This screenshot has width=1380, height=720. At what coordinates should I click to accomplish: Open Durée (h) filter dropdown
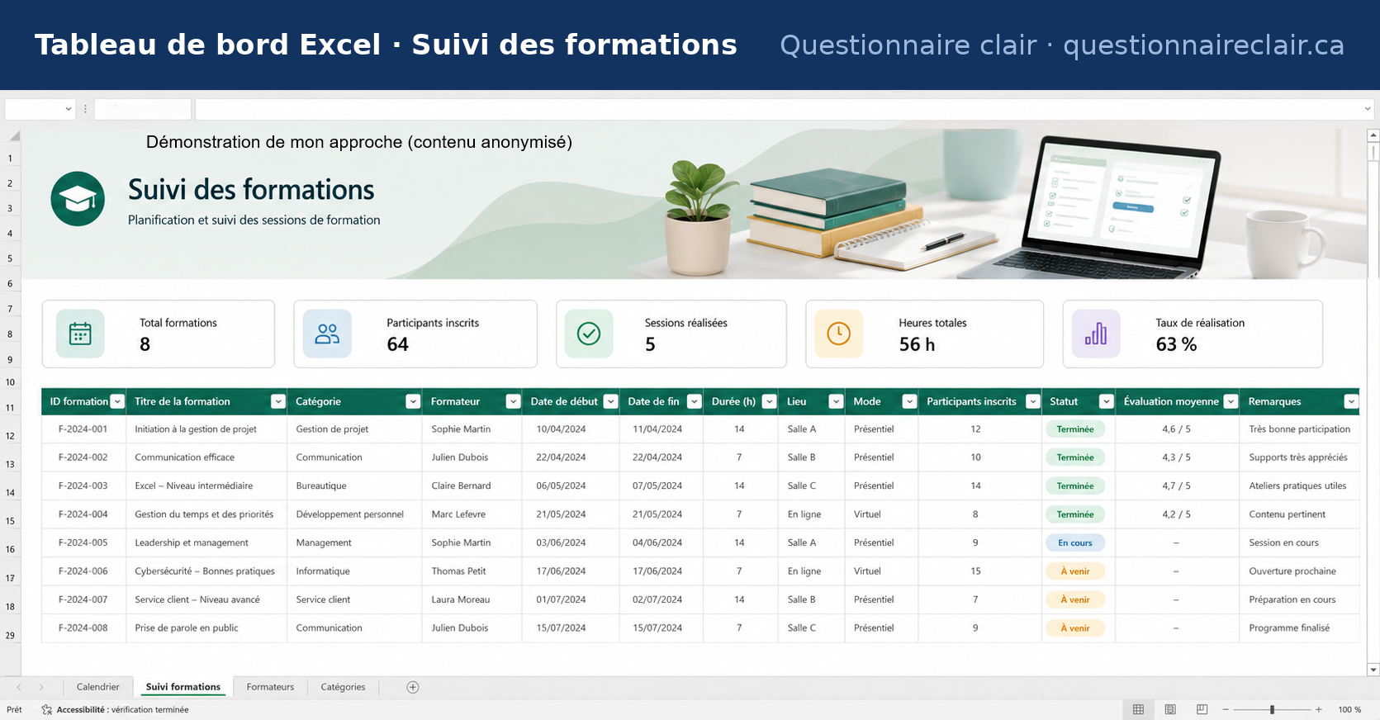(x=770, y=401)
